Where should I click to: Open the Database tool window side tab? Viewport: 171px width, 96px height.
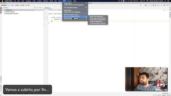point(170,15)
